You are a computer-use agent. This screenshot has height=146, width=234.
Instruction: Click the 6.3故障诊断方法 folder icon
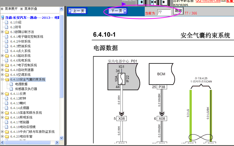pyautogui.click(x=7, y=32)
